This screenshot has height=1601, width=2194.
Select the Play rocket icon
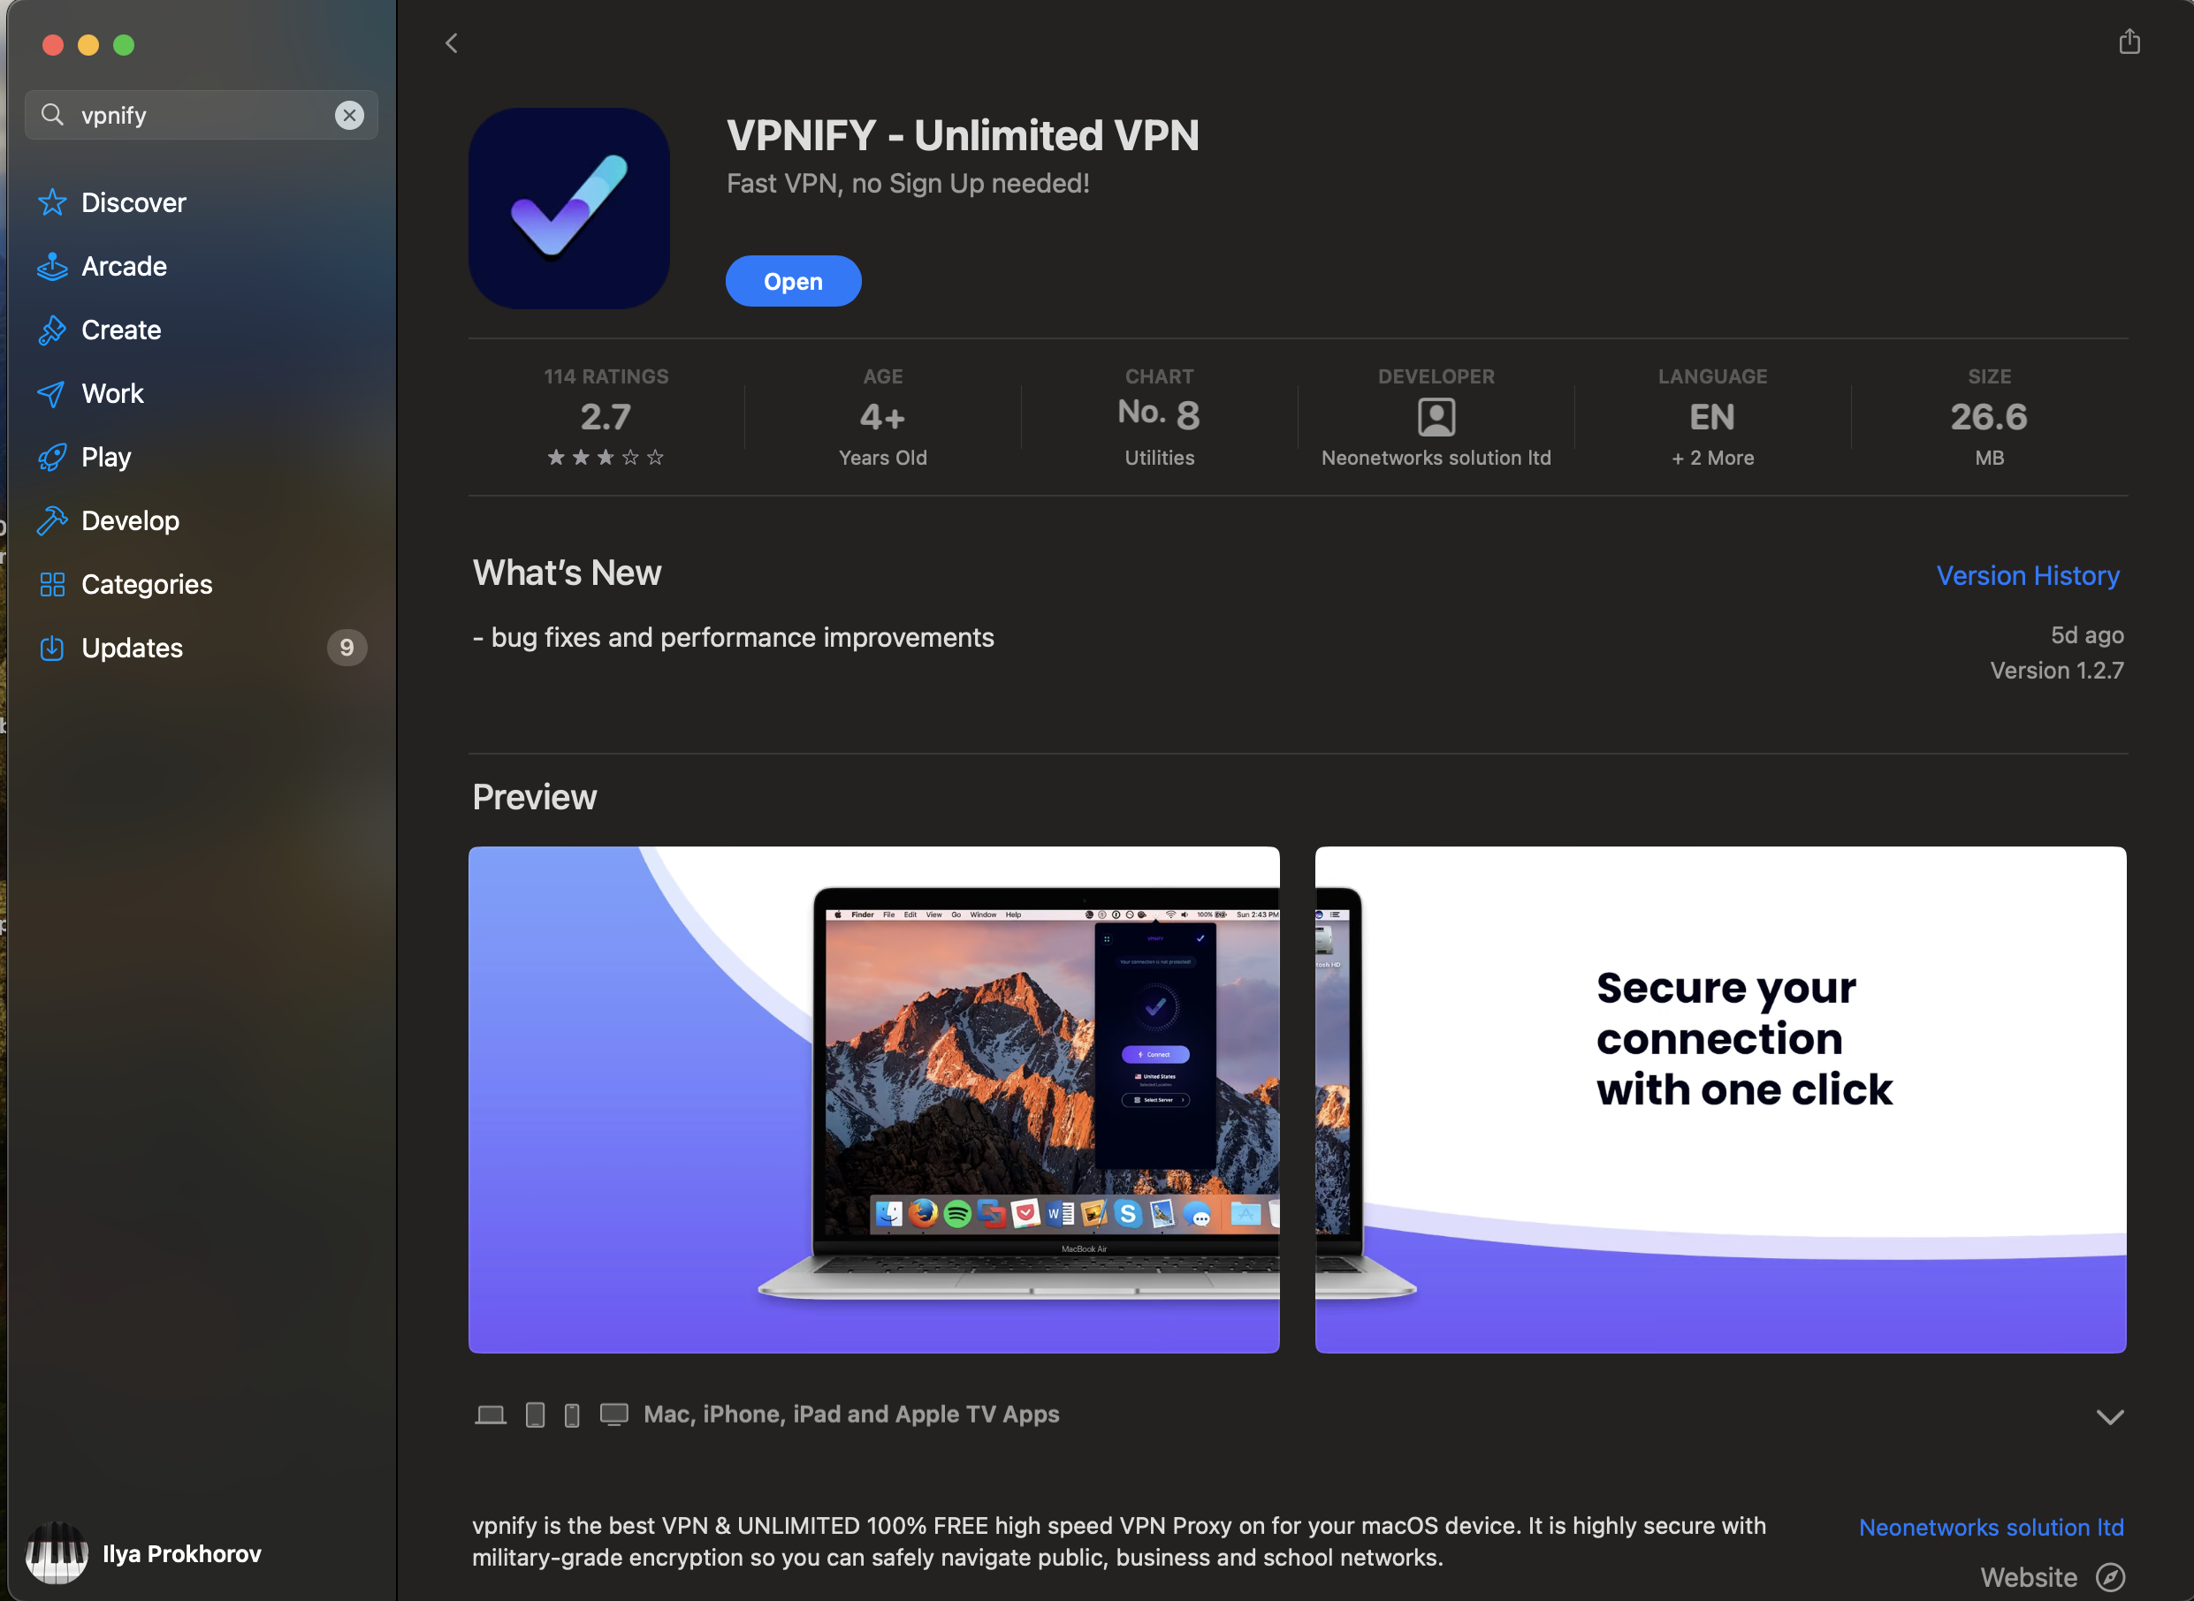tap(51, 458)
